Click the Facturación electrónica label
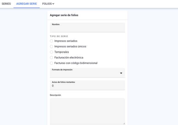Screen dimensions: 178x125 (x=69, y=57)
